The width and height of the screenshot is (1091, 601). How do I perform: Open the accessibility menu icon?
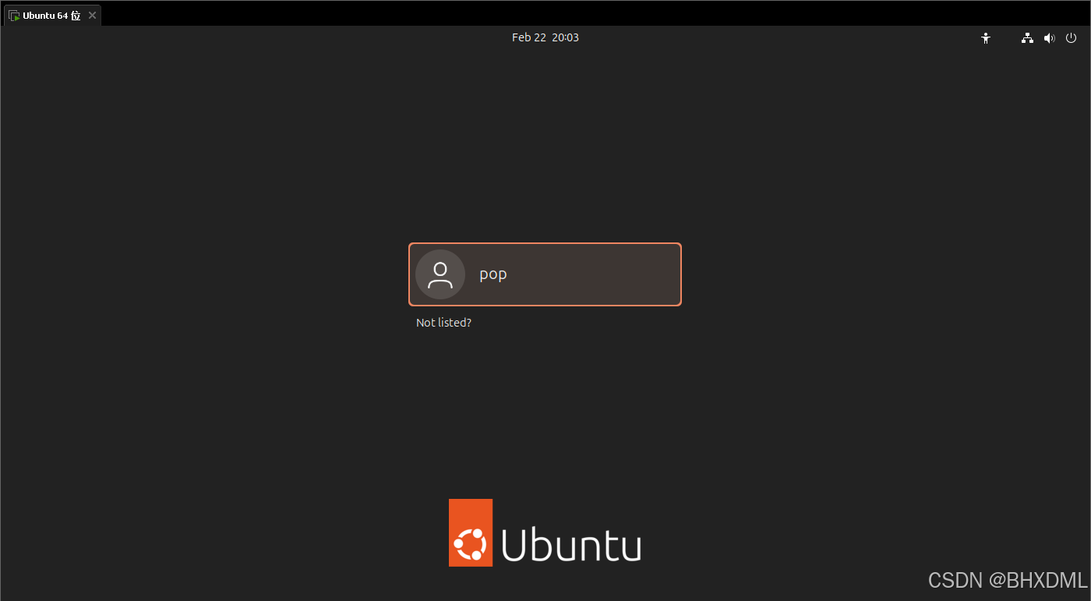(986, 37)
